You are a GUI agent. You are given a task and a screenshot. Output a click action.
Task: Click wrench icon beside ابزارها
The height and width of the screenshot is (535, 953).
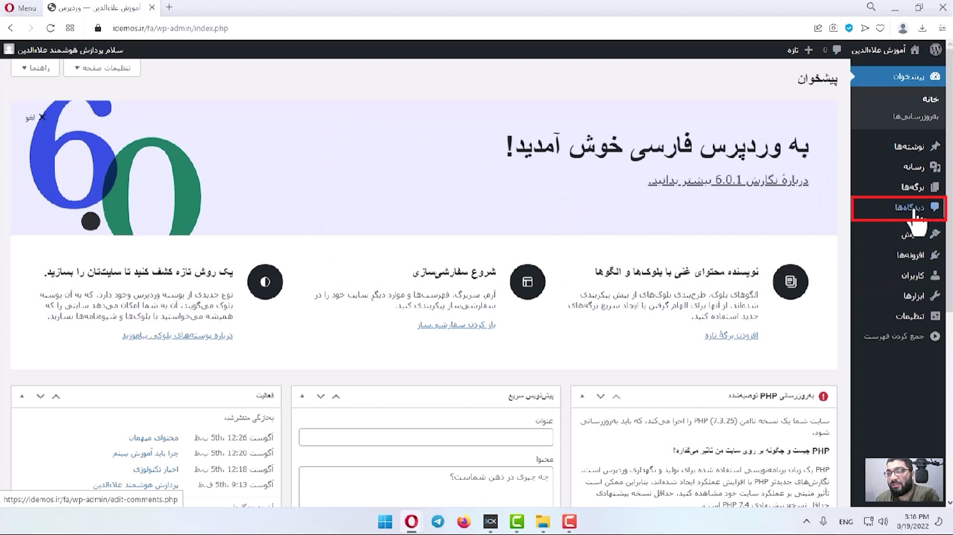tap(935, 295)
